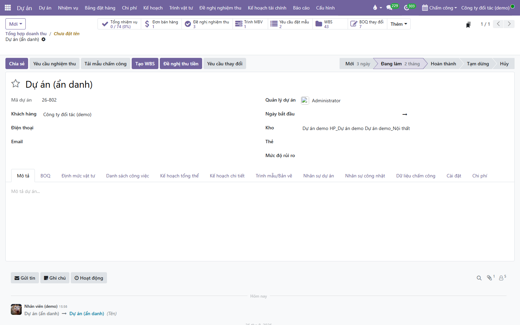This screenshot has width=520, height=325.
Task: Switch to the BOQ tab
Action: point(45,176)
